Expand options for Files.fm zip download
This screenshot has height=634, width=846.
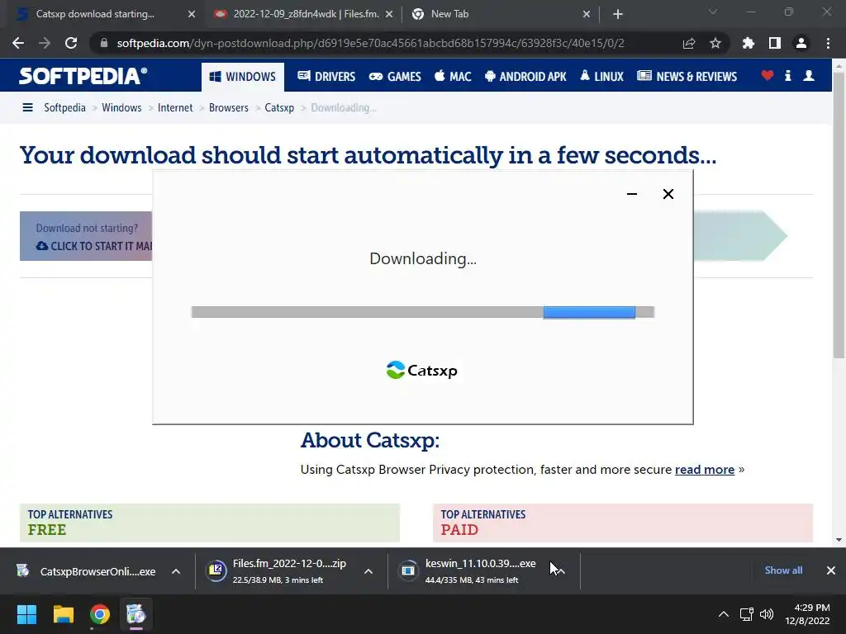pyautogui.click(x=368, y=571)
